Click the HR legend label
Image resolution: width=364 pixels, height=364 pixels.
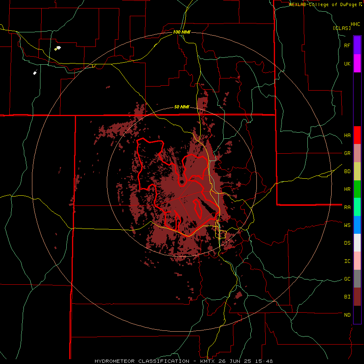pos(347,189)
